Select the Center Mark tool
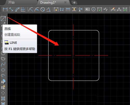 coord(93,9)
